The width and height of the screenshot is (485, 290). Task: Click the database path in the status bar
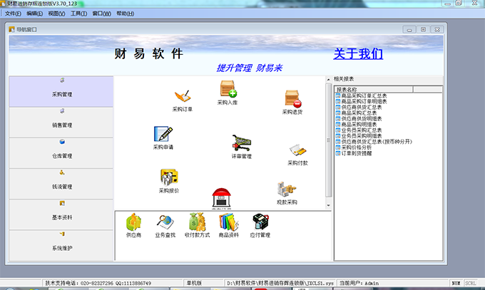pyautogui.click(x=280, y=283)
